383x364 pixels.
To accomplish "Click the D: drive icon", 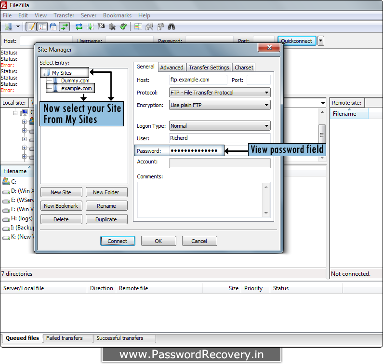I will coord(6,192).
